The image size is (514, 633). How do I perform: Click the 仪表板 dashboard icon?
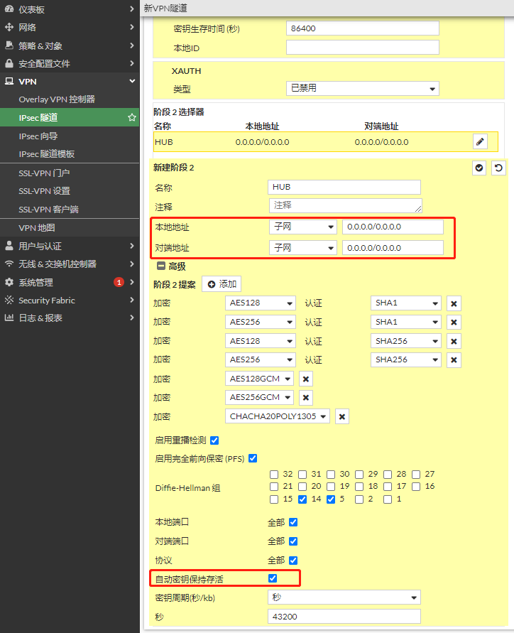(x=9, y=9)
